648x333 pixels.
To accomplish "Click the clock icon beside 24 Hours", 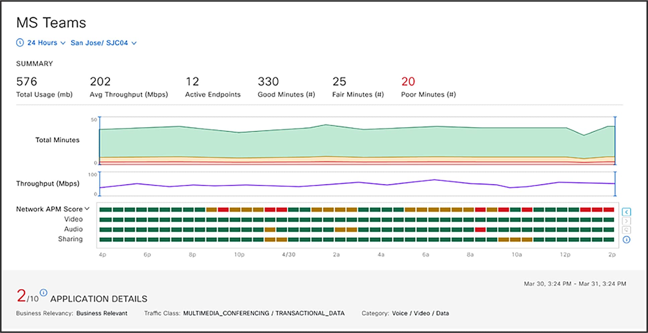I will (20, 43).
